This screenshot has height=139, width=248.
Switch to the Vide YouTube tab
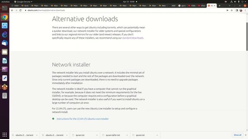[192, 6]
